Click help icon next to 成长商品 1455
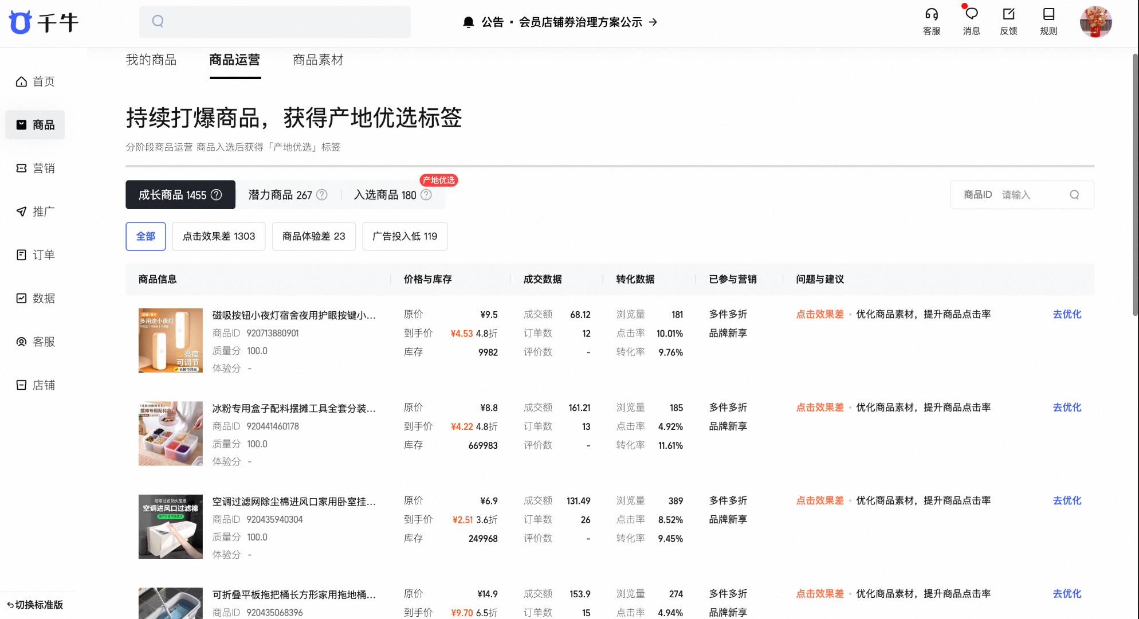The image size is (1139, 619). [217, 195]
